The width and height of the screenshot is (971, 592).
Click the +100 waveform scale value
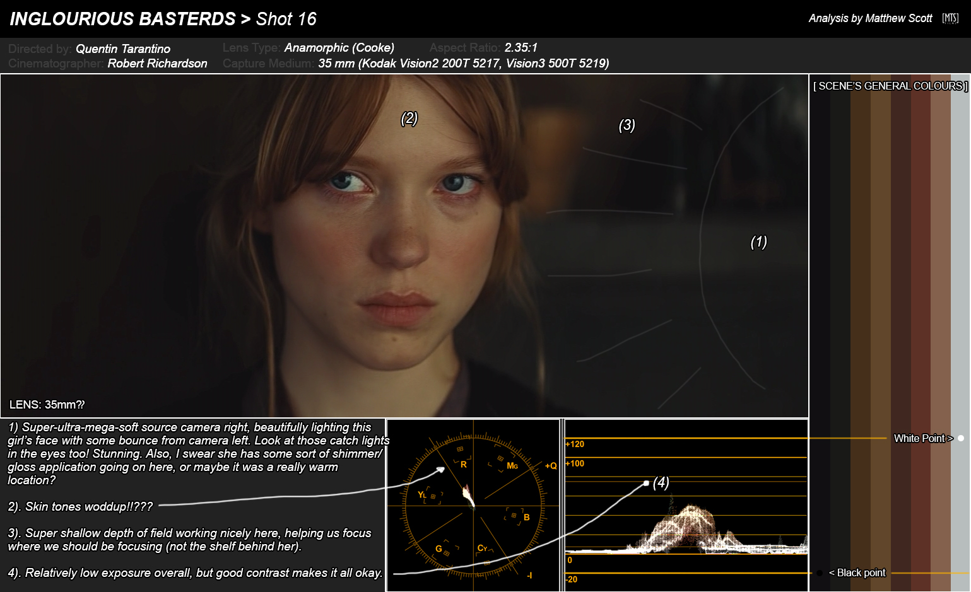(575, 463)
